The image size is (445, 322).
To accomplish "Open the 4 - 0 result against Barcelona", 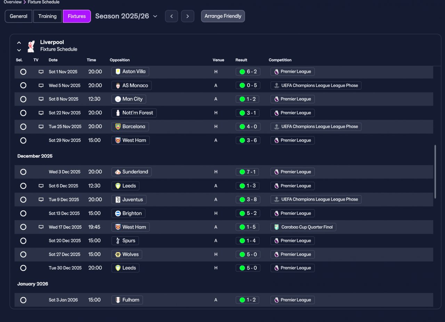I will pyautogui.click(x=248, y=127).
